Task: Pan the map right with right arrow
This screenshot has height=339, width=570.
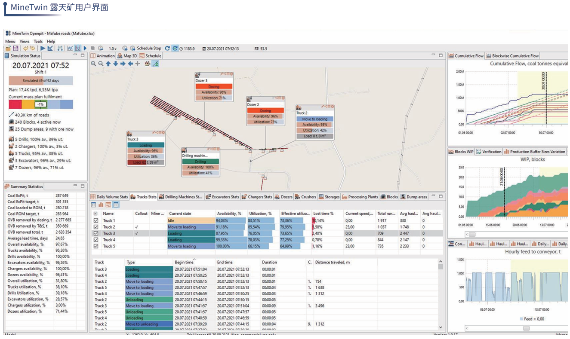Action: (x=123, y=64)
